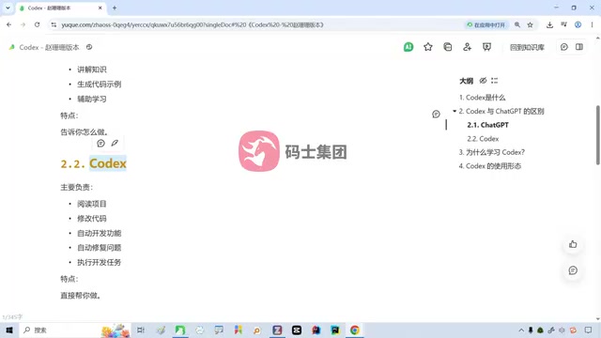
Task: Go to outline item 4. Codex 的使用形态
Action: (x=490, y=166)
